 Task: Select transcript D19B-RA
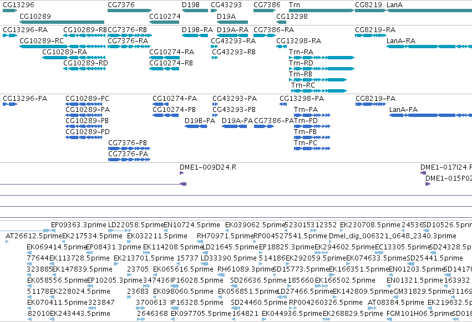click(195, 35)
